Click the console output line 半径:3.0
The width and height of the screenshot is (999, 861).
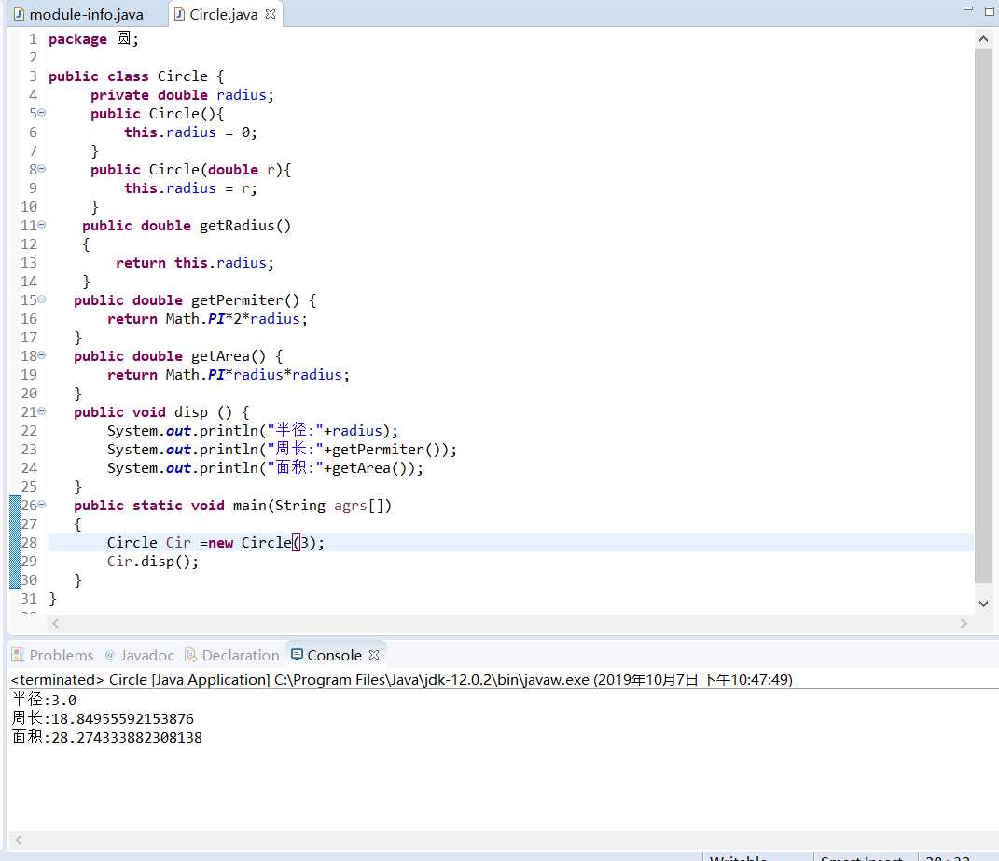click(x=44, y=700)
